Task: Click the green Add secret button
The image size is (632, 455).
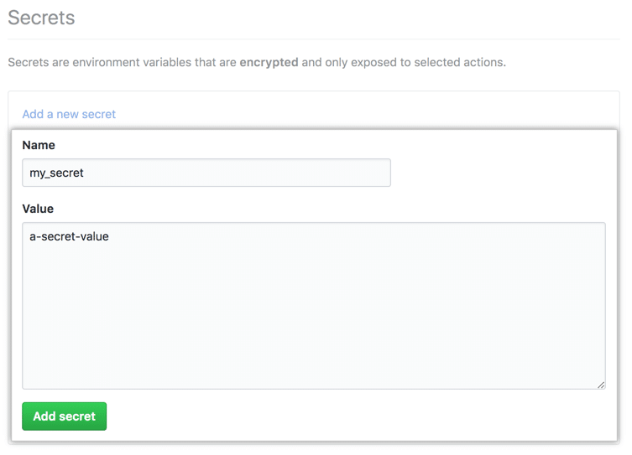Action: [64, 416]
